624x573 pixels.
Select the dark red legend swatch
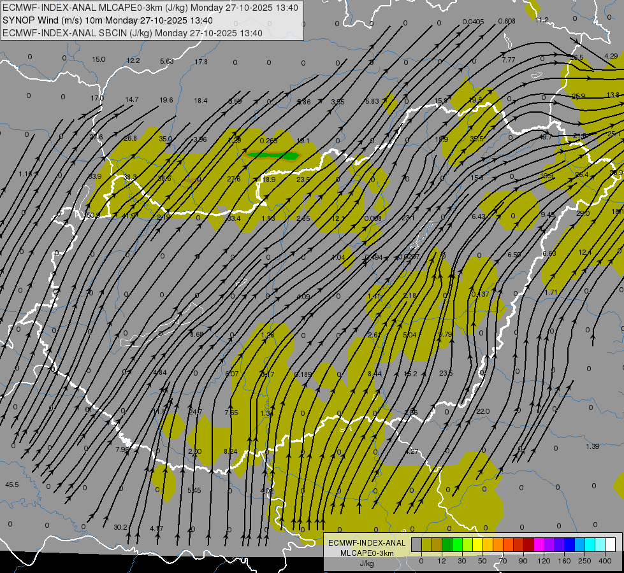tap(528, 544)
